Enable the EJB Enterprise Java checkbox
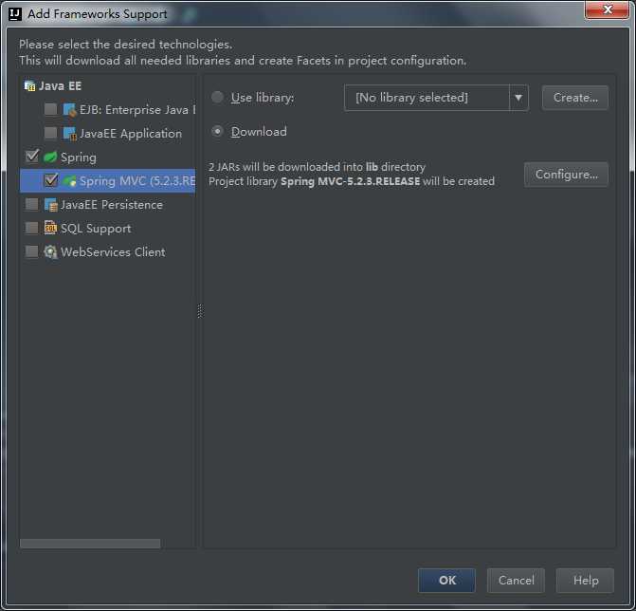 pos(50,110)
